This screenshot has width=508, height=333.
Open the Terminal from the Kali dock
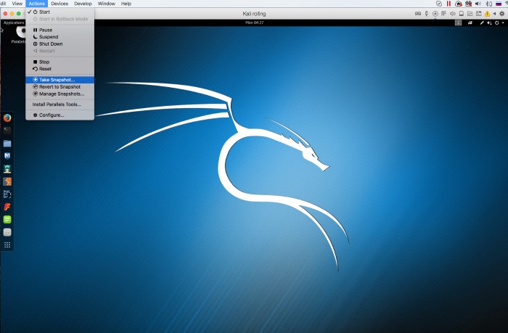7,131
